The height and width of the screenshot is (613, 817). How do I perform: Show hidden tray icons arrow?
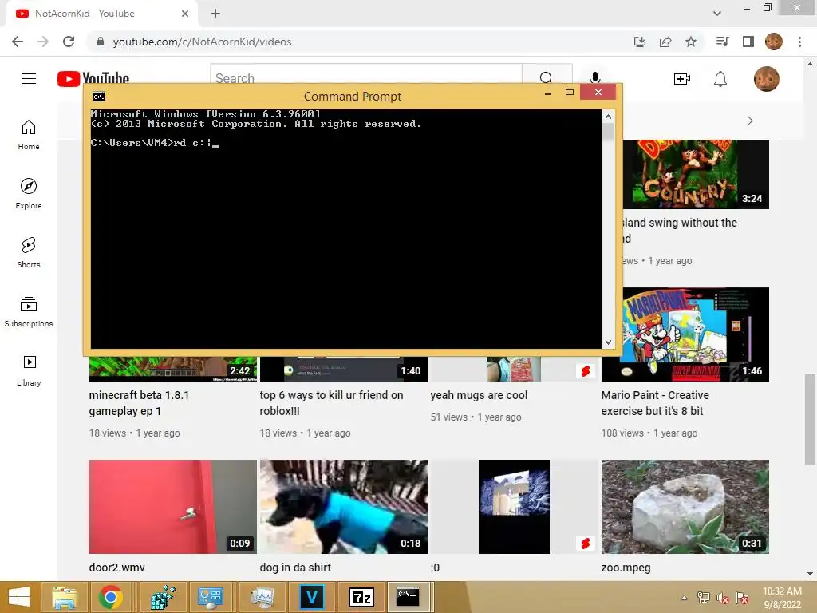pyautogui.click(x=684, y=598)
